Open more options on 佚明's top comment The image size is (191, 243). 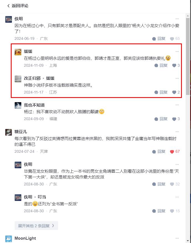tap(177, 19)
